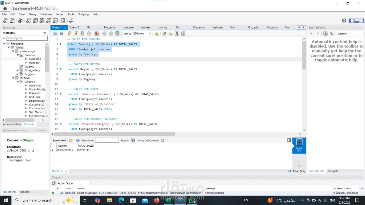Toggle right SQL Additions sidebar
This screenshot has height=205, width=365.
coord(362,20)
